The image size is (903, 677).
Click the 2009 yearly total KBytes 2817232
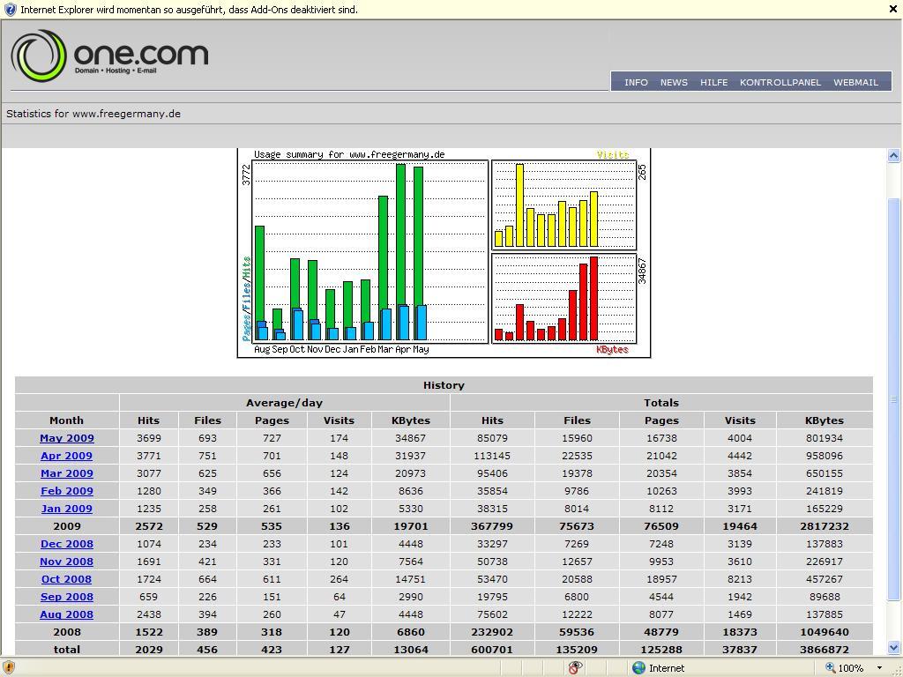(x=825, y=526)
